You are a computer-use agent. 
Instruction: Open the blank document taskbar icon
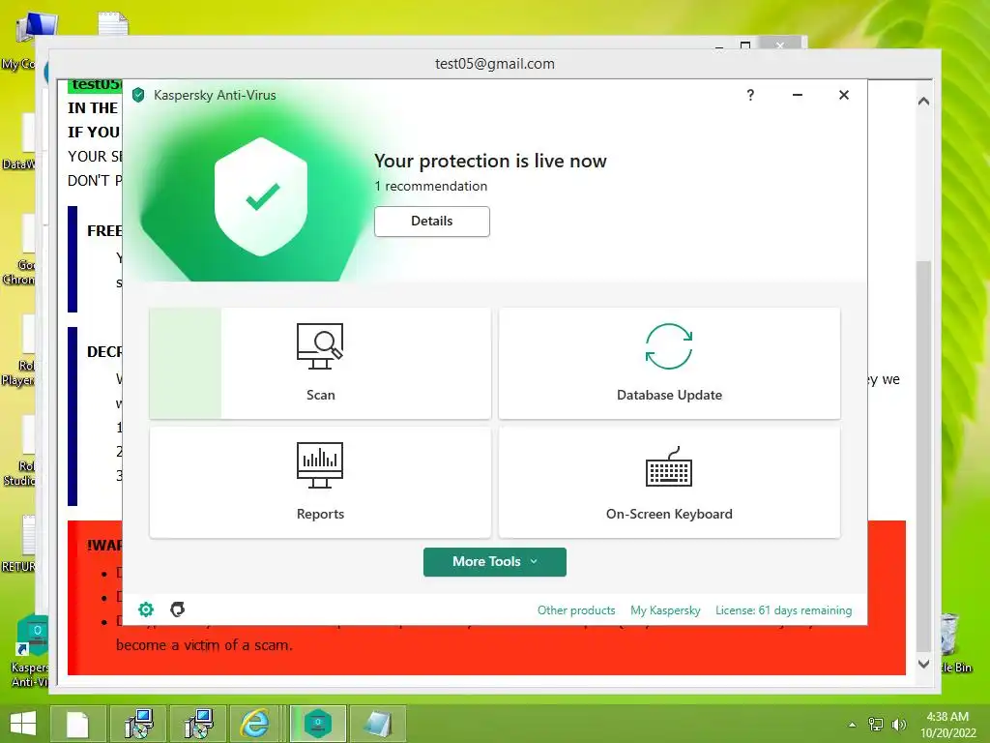77,724
